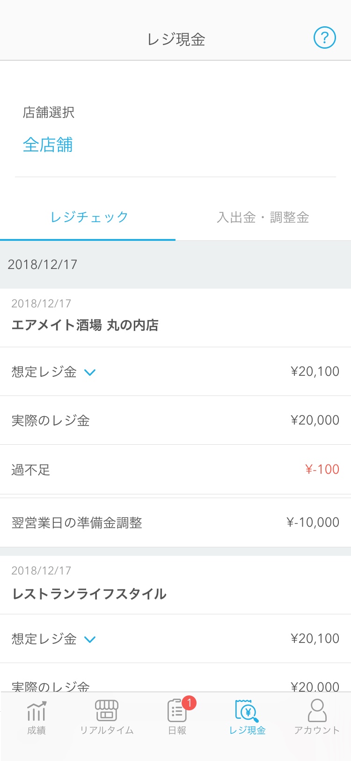Switch to the 入出金・調整金 tab
The image size is (351, 761).
coord(263,217)
